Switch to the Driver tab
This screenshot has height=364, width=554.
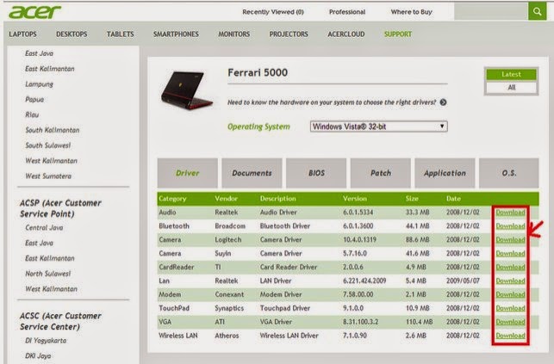[x=187, y=173]
